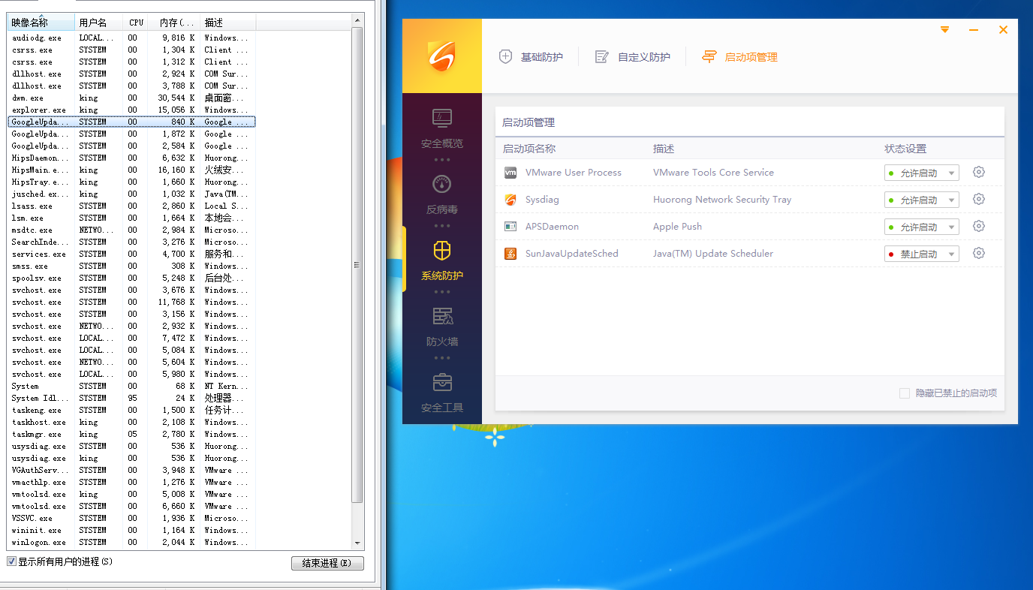
Task: Select SearchInde... process row
Action: click(x=131, y=242)
